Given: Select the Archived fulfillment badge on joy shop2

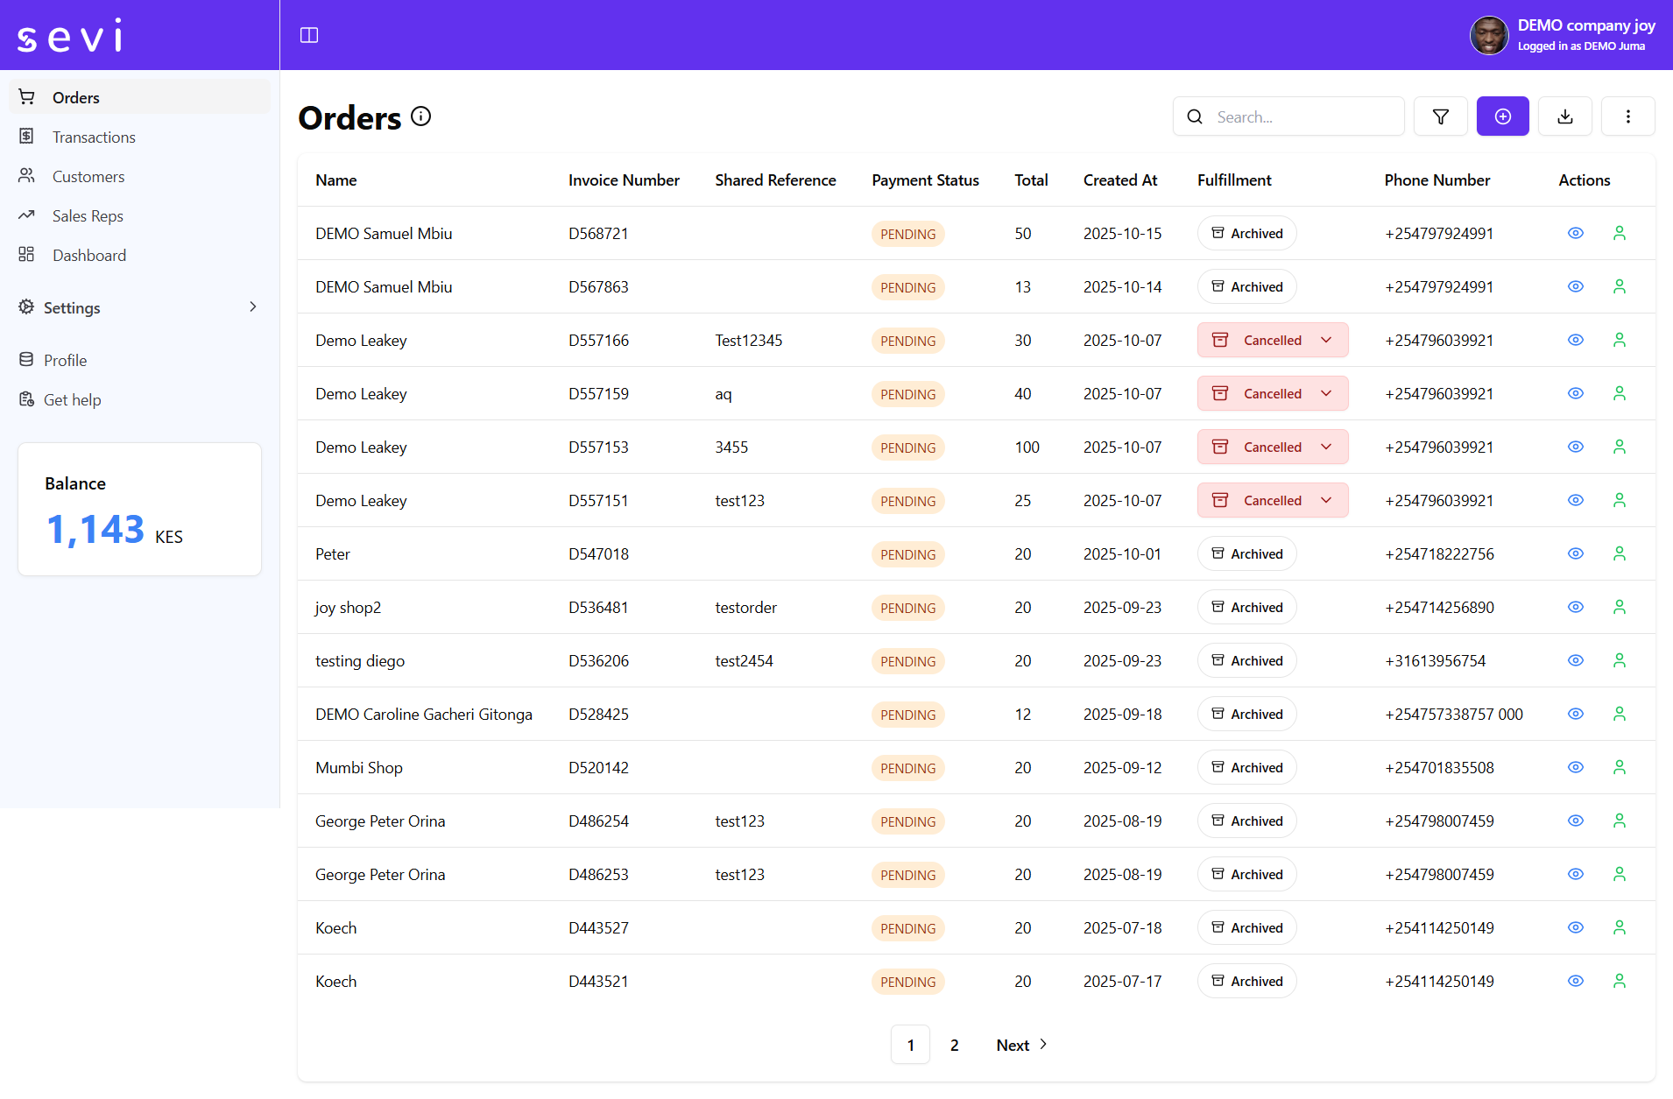Looking at the screenshot, I should click(1246, 607).
